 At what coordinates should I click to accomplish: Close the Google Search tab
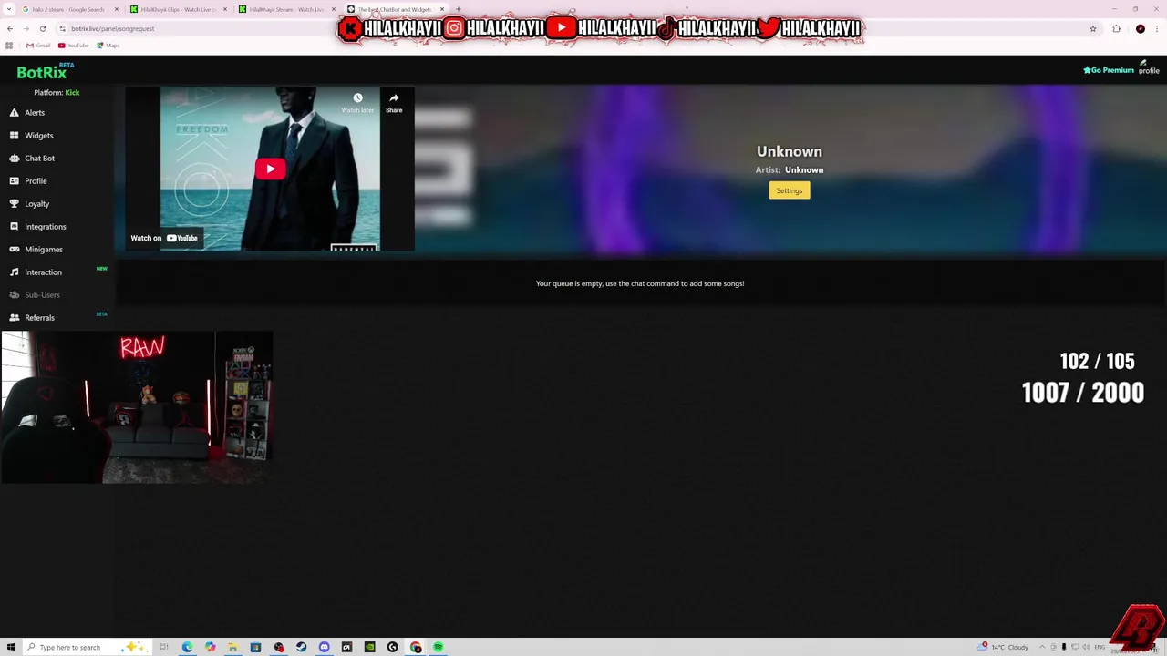coord(117,9)
